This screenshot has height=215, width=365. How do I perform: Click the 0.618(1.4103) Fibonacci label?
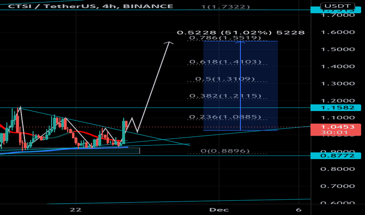225,62
